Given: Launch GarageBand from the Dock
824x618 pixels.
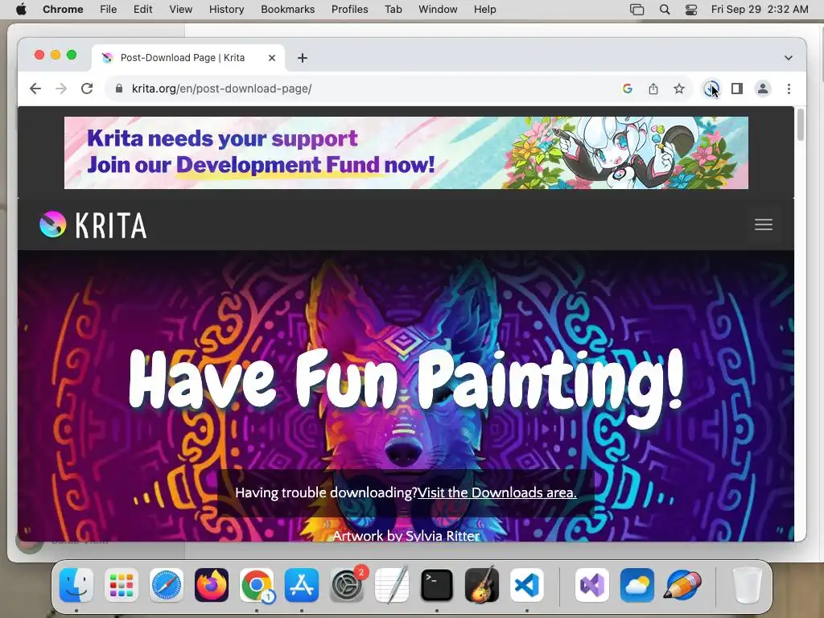Looking at the screenshot, I should 482,585.
